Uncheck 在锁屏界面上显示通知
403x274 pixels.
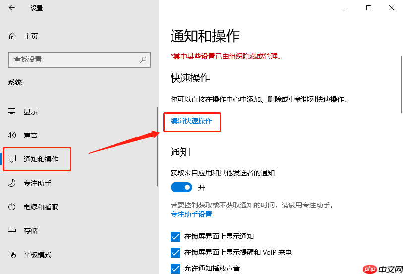175,236
